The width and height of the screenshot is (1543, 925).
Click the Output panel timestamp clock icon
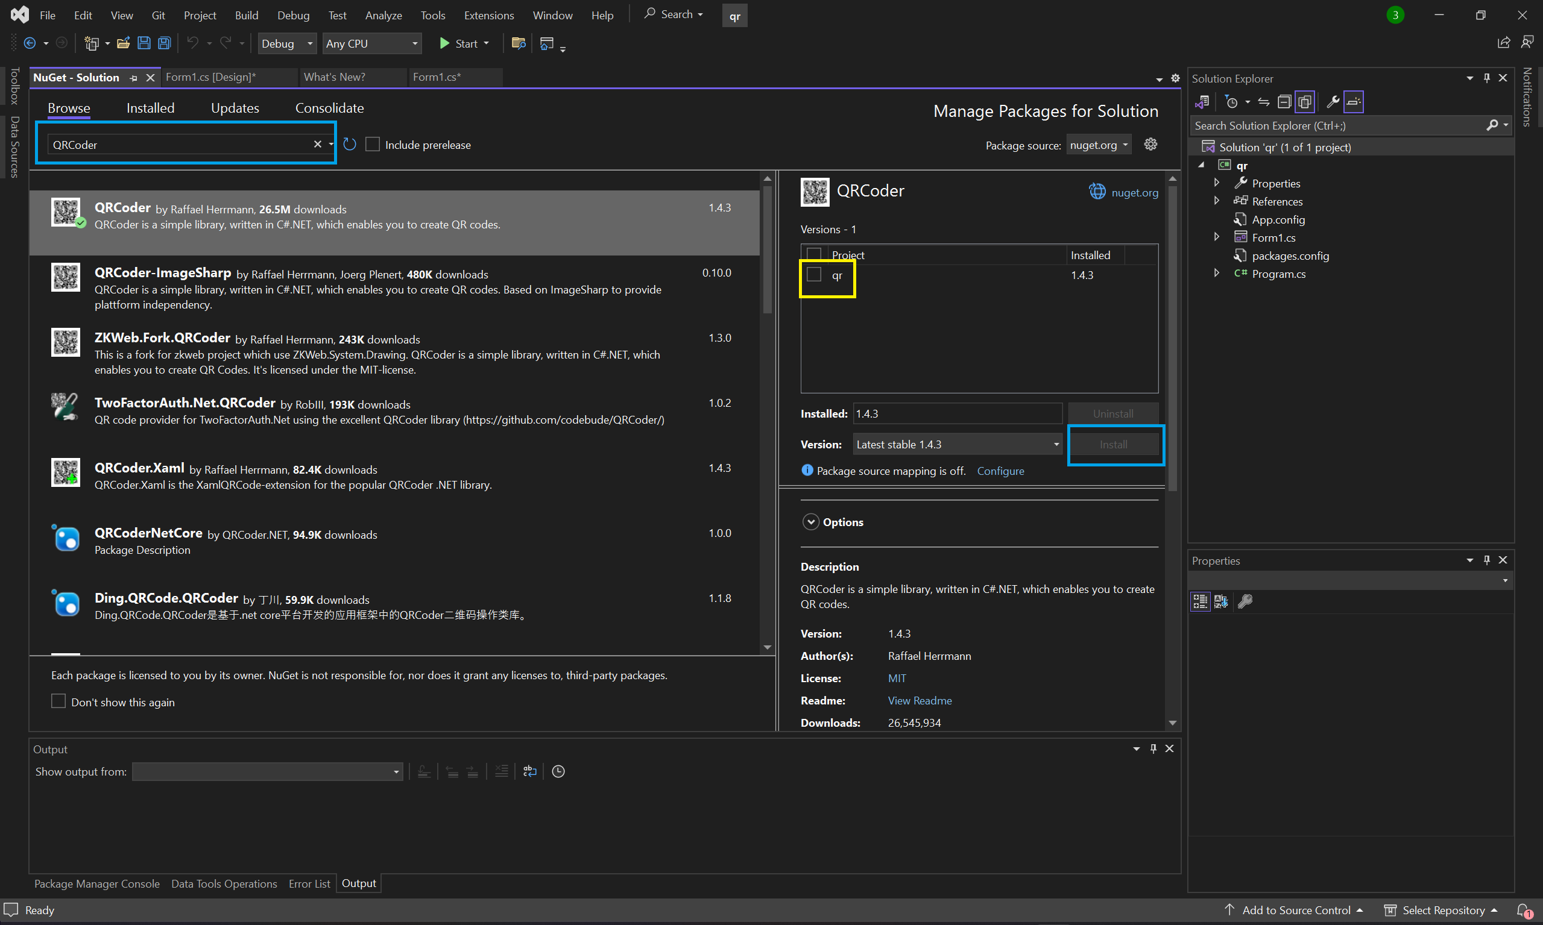tap(558, 771)
